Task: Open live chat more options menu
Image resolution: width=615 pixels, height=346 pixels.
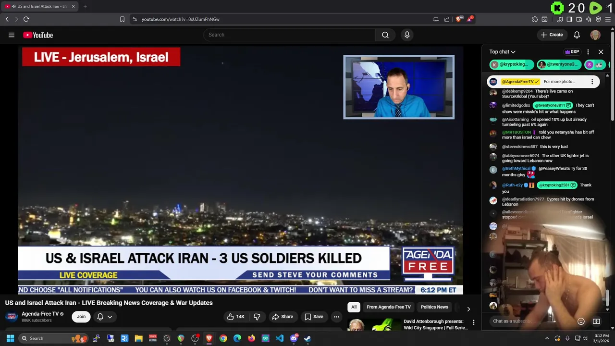Action: [x=588, y=52]
